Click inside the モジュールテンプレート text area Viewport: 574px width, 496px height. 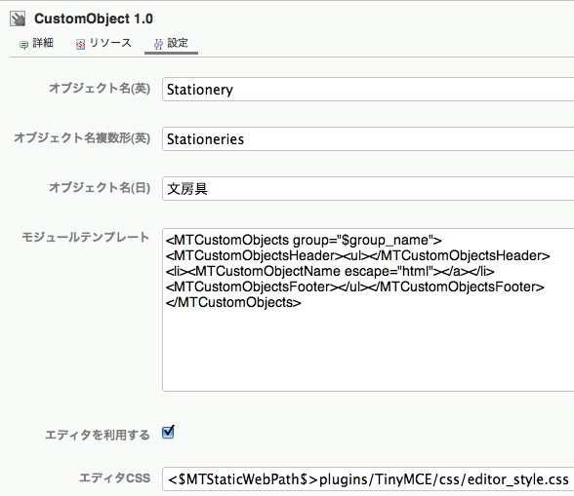tap(368, 310)
